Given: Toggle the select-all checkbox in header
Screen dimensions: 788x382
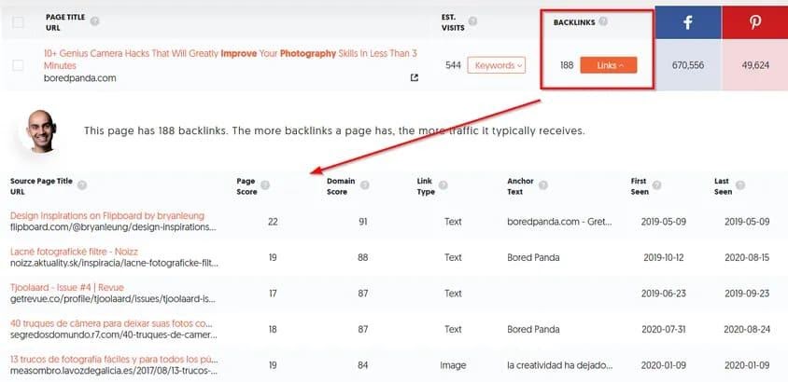Looking at the screenshot, I should [x=18, y=22].
